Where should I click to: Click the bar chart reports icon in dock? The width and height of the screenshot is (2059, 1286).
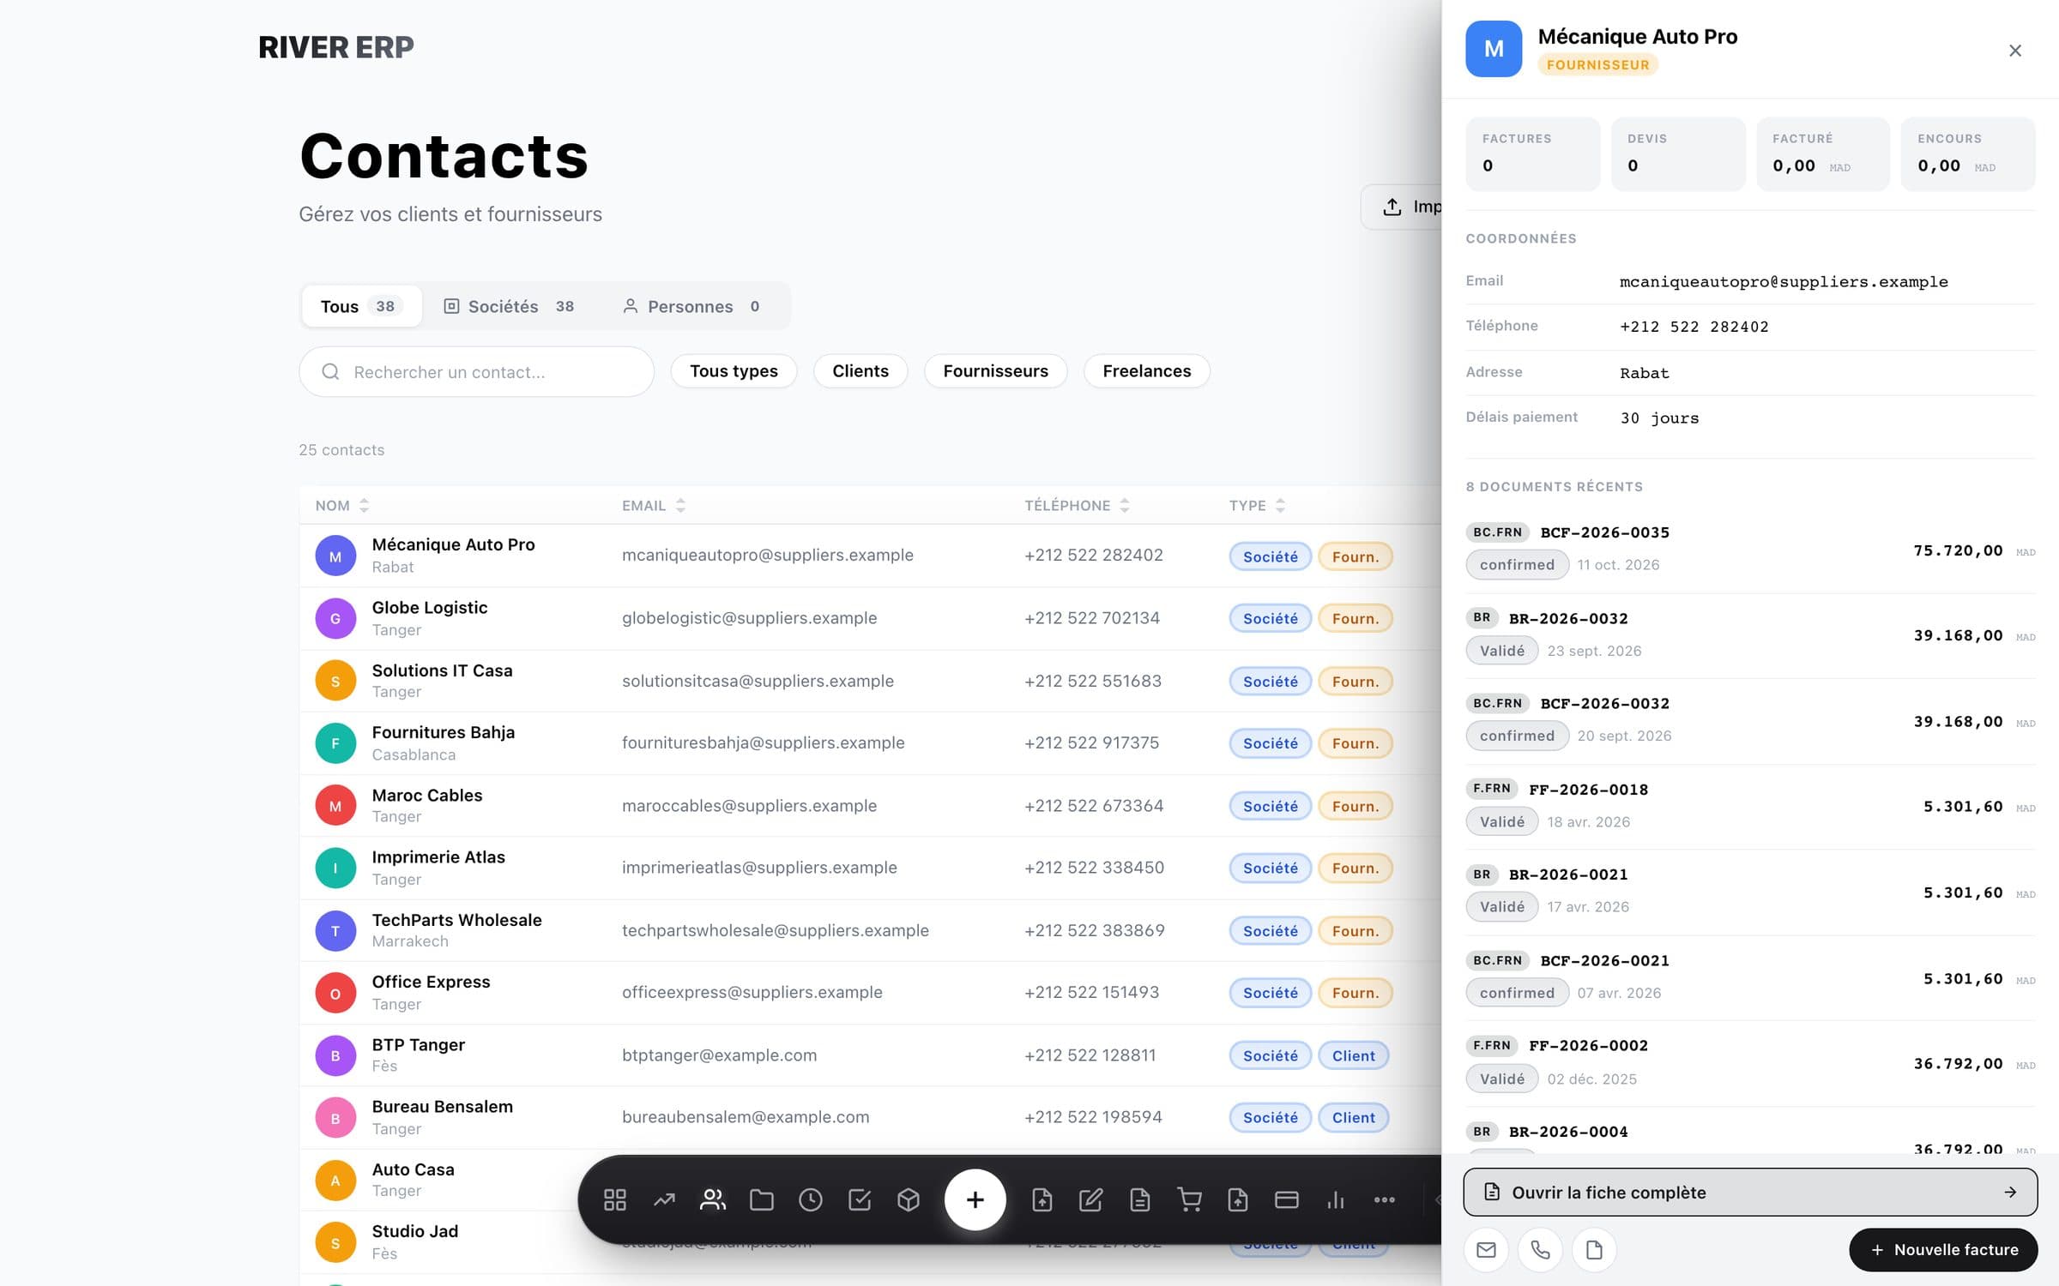coord(1336,1199)
